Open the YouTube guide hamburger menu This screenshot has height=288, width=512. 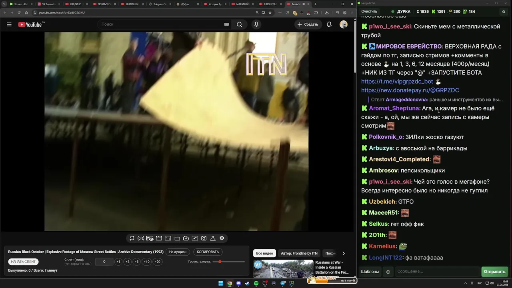[x=9, y=24]
